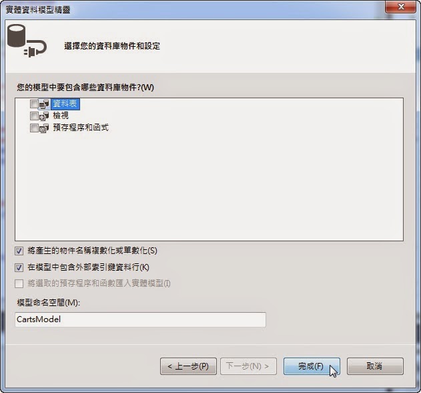Click the 預存程序和函式 stored procedures icon

pyautogui.click(x=44, y=128)
